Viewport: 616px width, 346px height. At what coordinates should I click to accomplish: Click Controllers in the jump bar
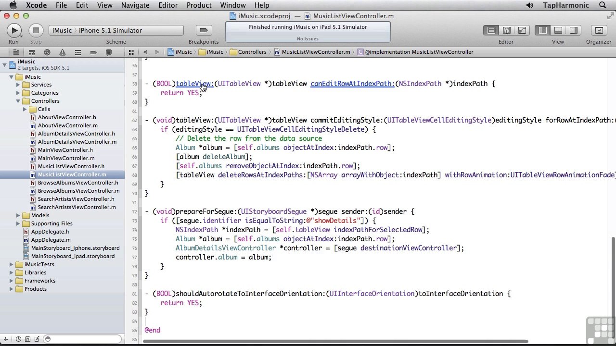pyautogui.click(x=248, y=52)
